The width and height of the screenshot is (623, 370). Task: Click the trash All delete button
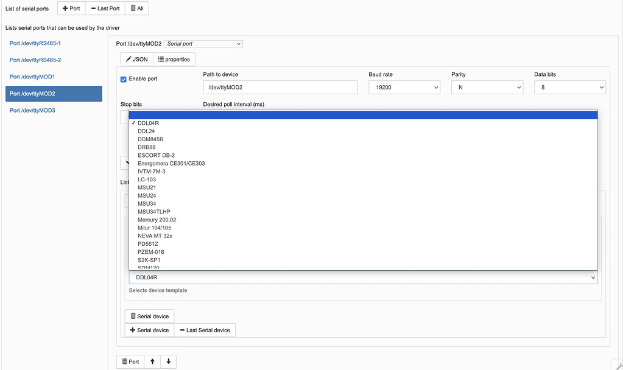coord(136,9)
